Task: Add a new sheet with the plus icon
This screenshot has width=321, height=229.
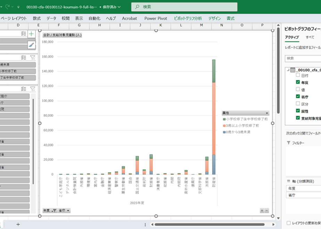Action: [x=18, y=224]
